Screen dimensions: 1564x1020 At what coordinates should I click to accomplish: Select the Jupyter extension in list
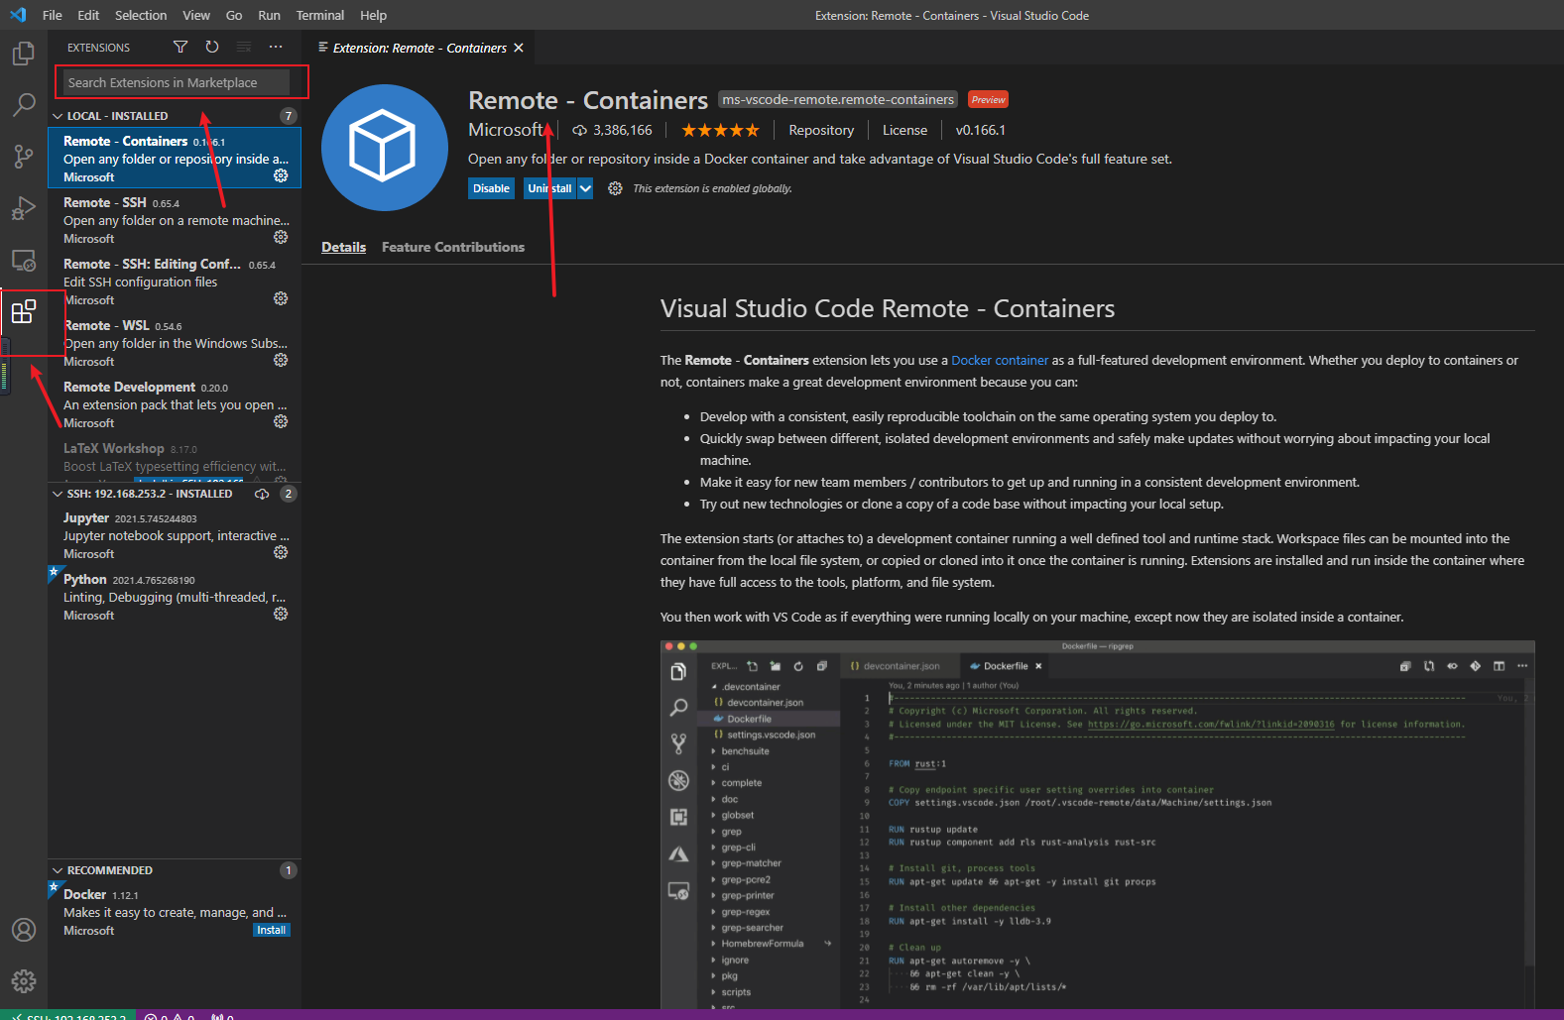pos(175,535)
